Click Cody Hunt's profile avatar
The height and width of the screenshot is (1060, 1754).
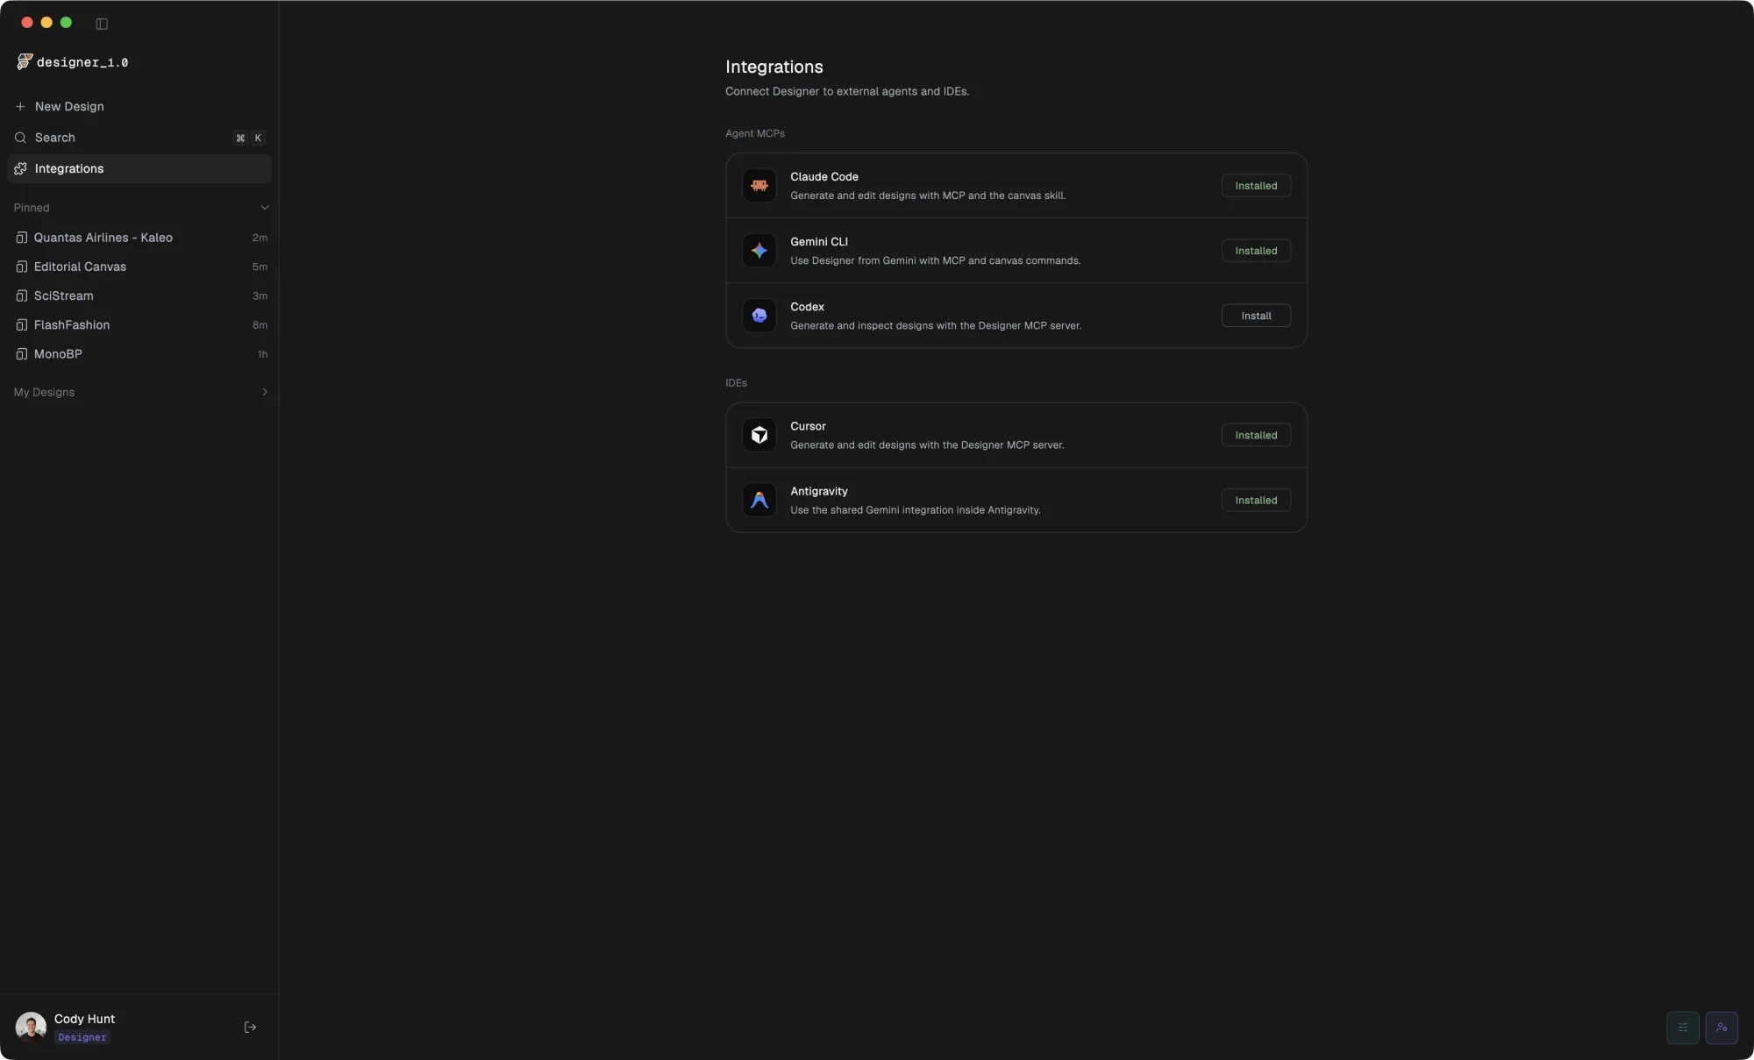point(31,1027)
